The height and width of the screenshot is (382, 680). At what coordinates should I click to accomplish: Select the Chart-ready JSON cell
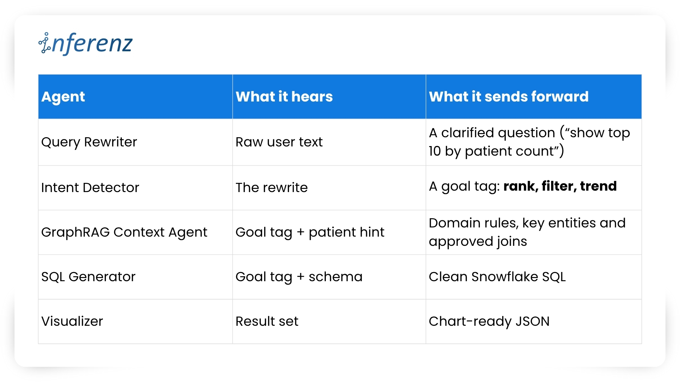[534, 322]
